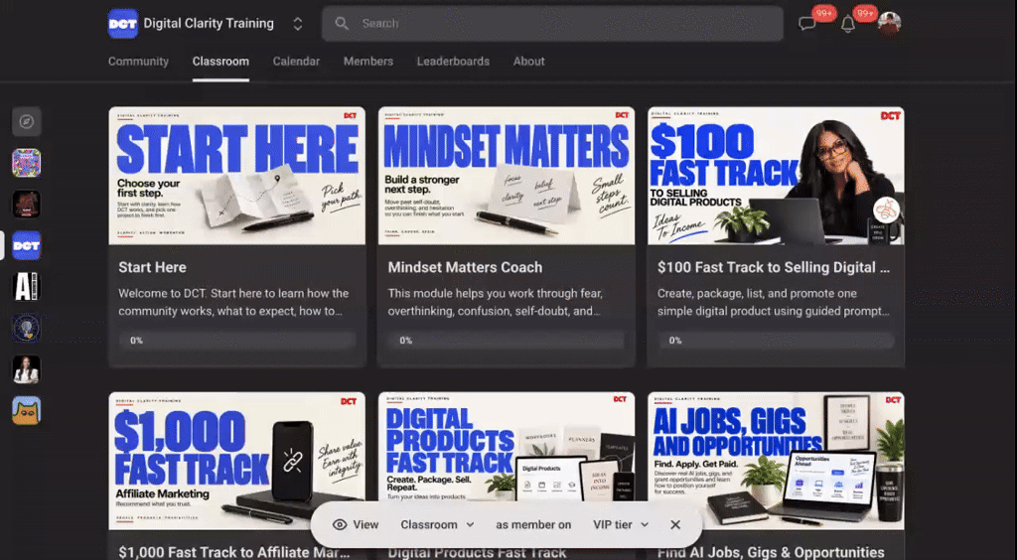Viewport: 1017px width, 560px height.
Task: Switch to the Community tab
Action: tap(138, 61)
